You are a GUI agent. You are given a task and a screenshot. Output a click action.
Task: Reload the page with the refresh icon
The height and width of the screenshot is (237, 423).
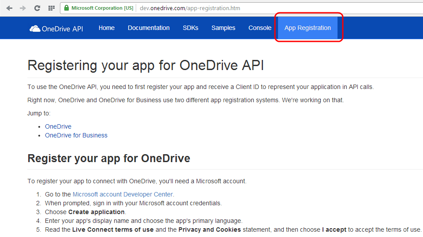click(37, 8)
